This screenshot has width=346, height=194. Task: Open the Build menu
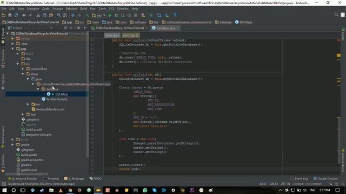tap(83, 9)
